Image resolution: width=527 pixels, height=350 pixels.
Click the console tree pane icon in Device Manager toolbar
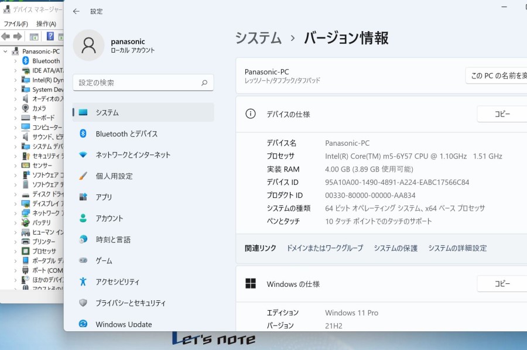click(x=34, y=36)
